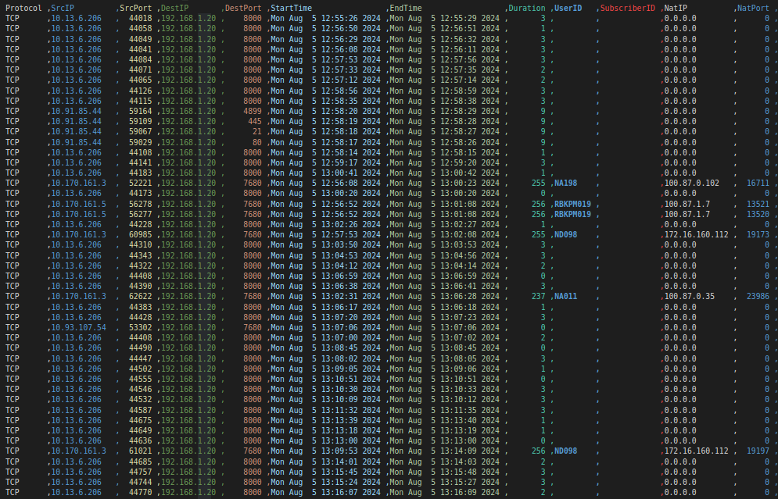Click destination port 21

256,131
